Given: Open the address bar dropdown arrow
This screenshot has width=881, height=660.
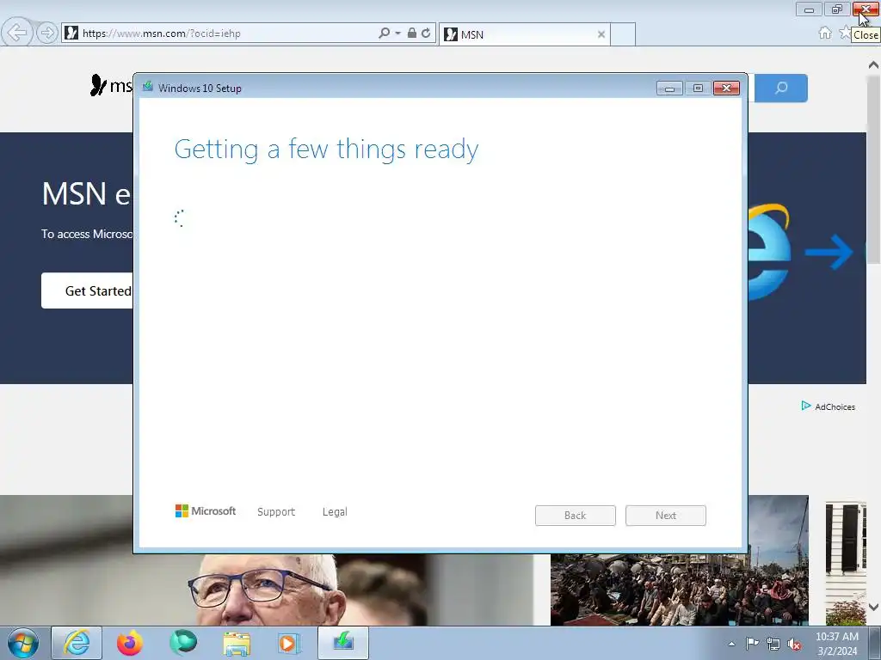Looking at the screenshot, I should (397, 34).
